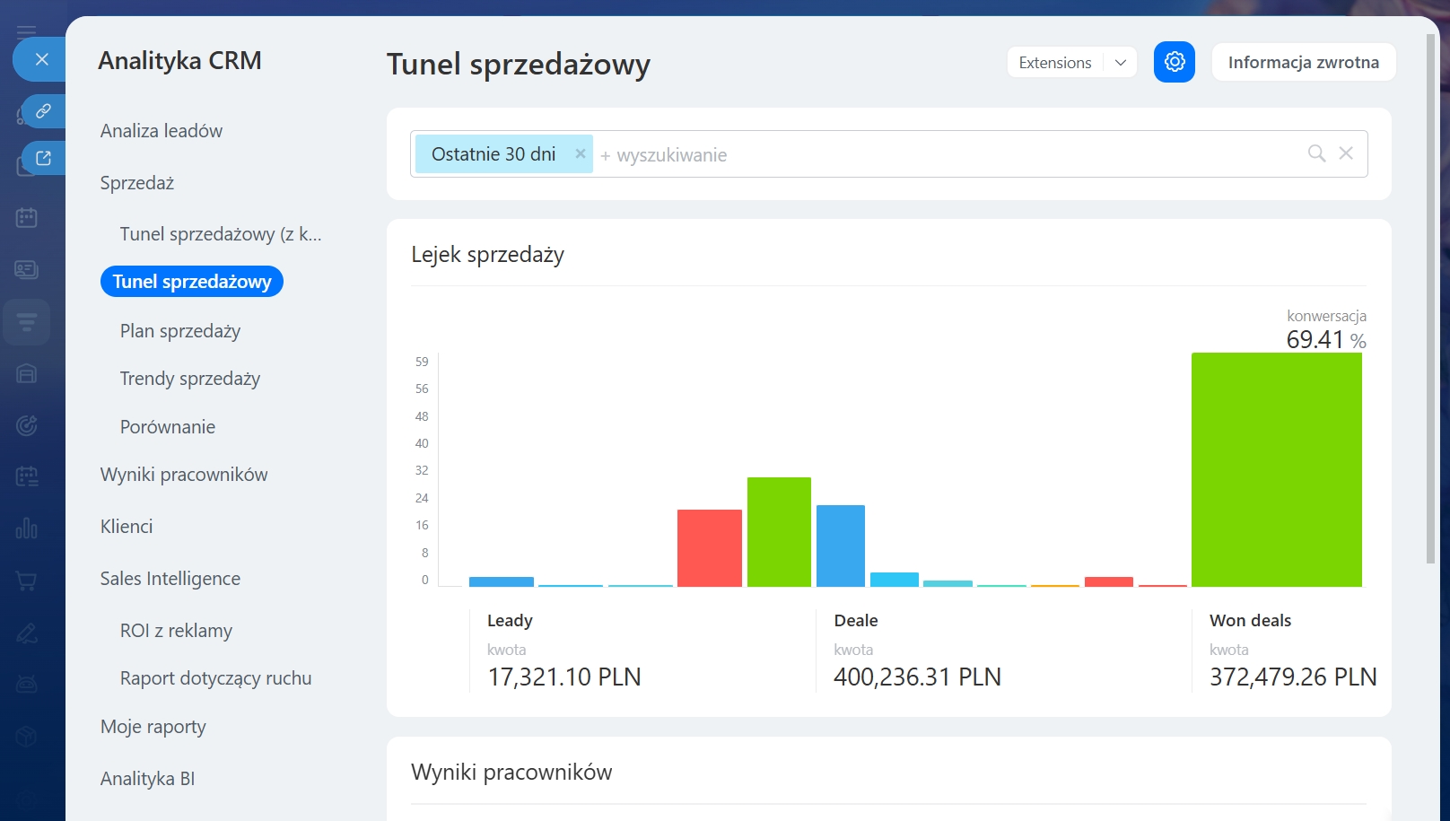Click the search magnifier icon

click(1316, 153)
